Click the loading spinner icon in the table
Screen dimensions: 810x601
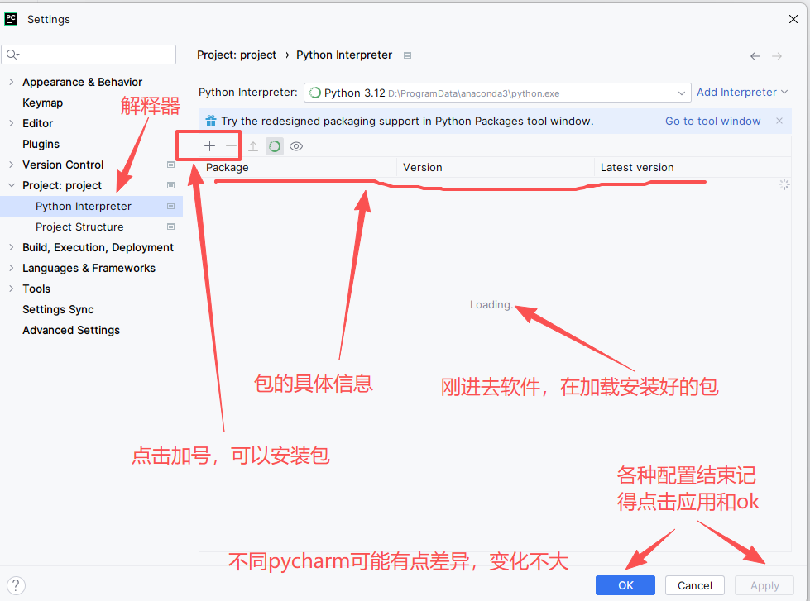784,184
